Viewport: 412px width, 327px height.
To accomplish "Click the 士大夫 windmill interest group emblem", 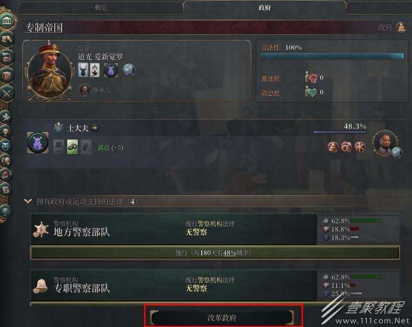I will (x=38, y=143).
